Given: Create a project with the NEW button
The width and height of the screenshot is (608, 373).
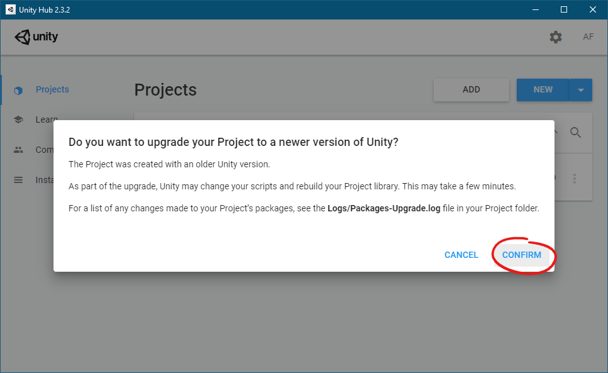Looking at the screenshot, I should pyautogui.click(x=543, y=89).
